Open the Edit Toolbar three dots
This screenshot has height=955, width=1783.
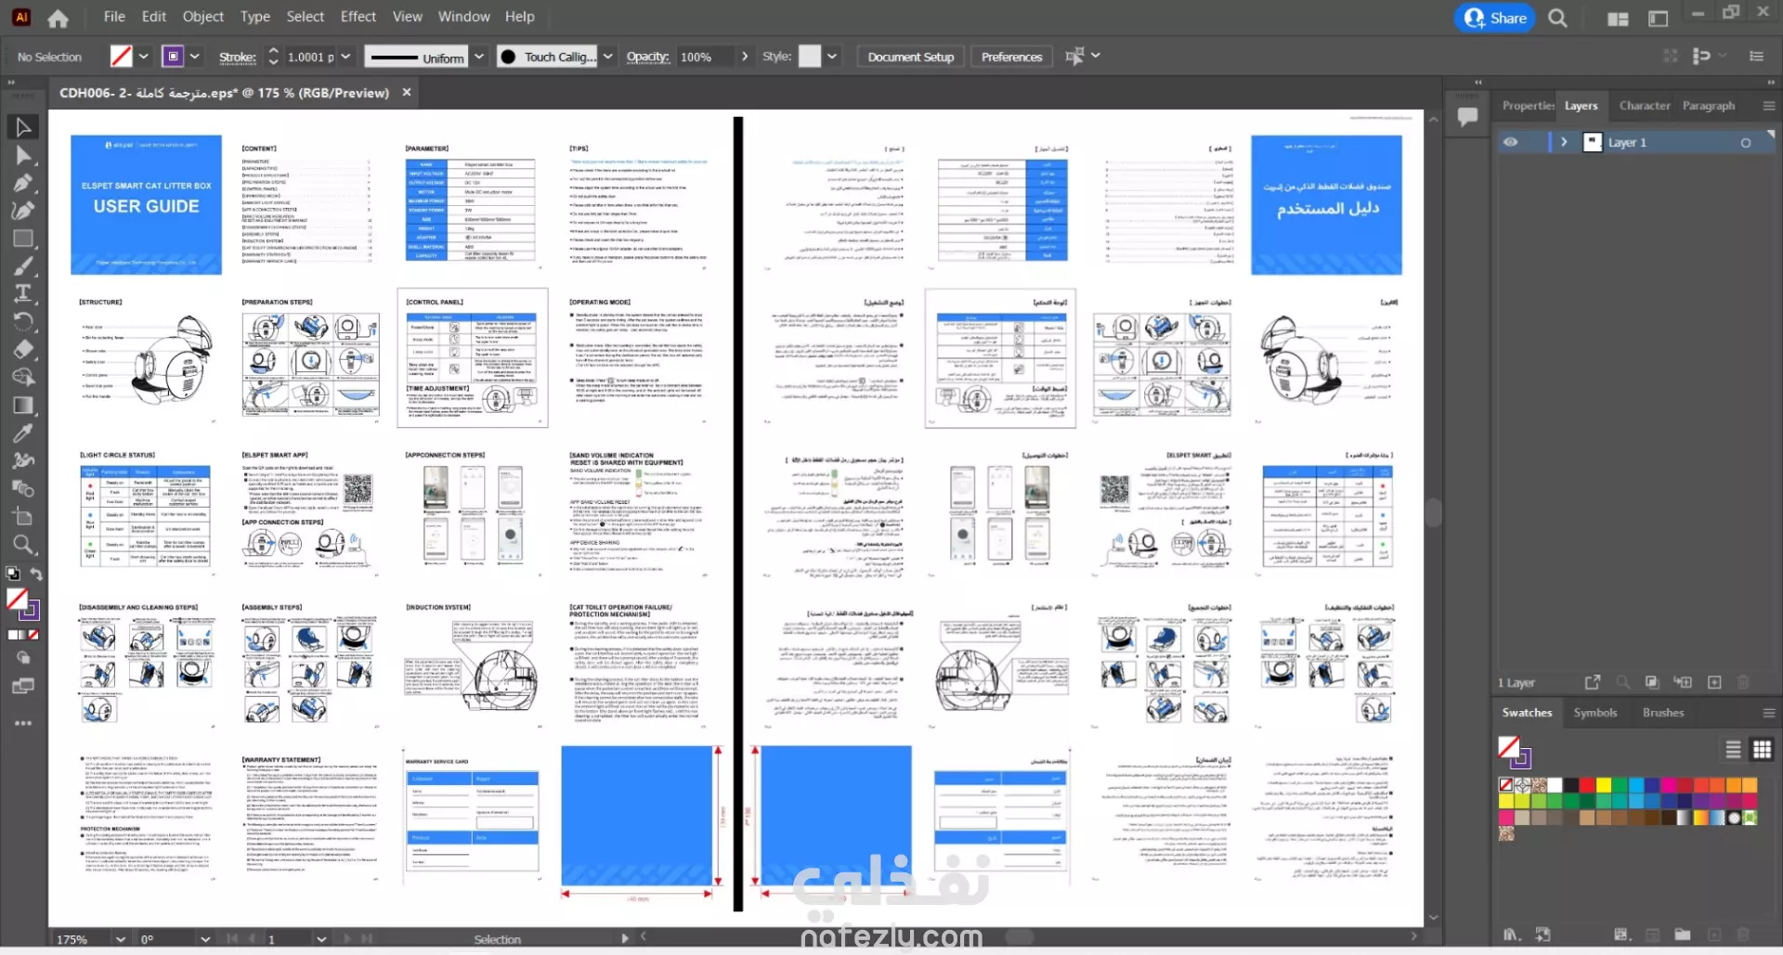pyautogui.click(x=23, y=723)
